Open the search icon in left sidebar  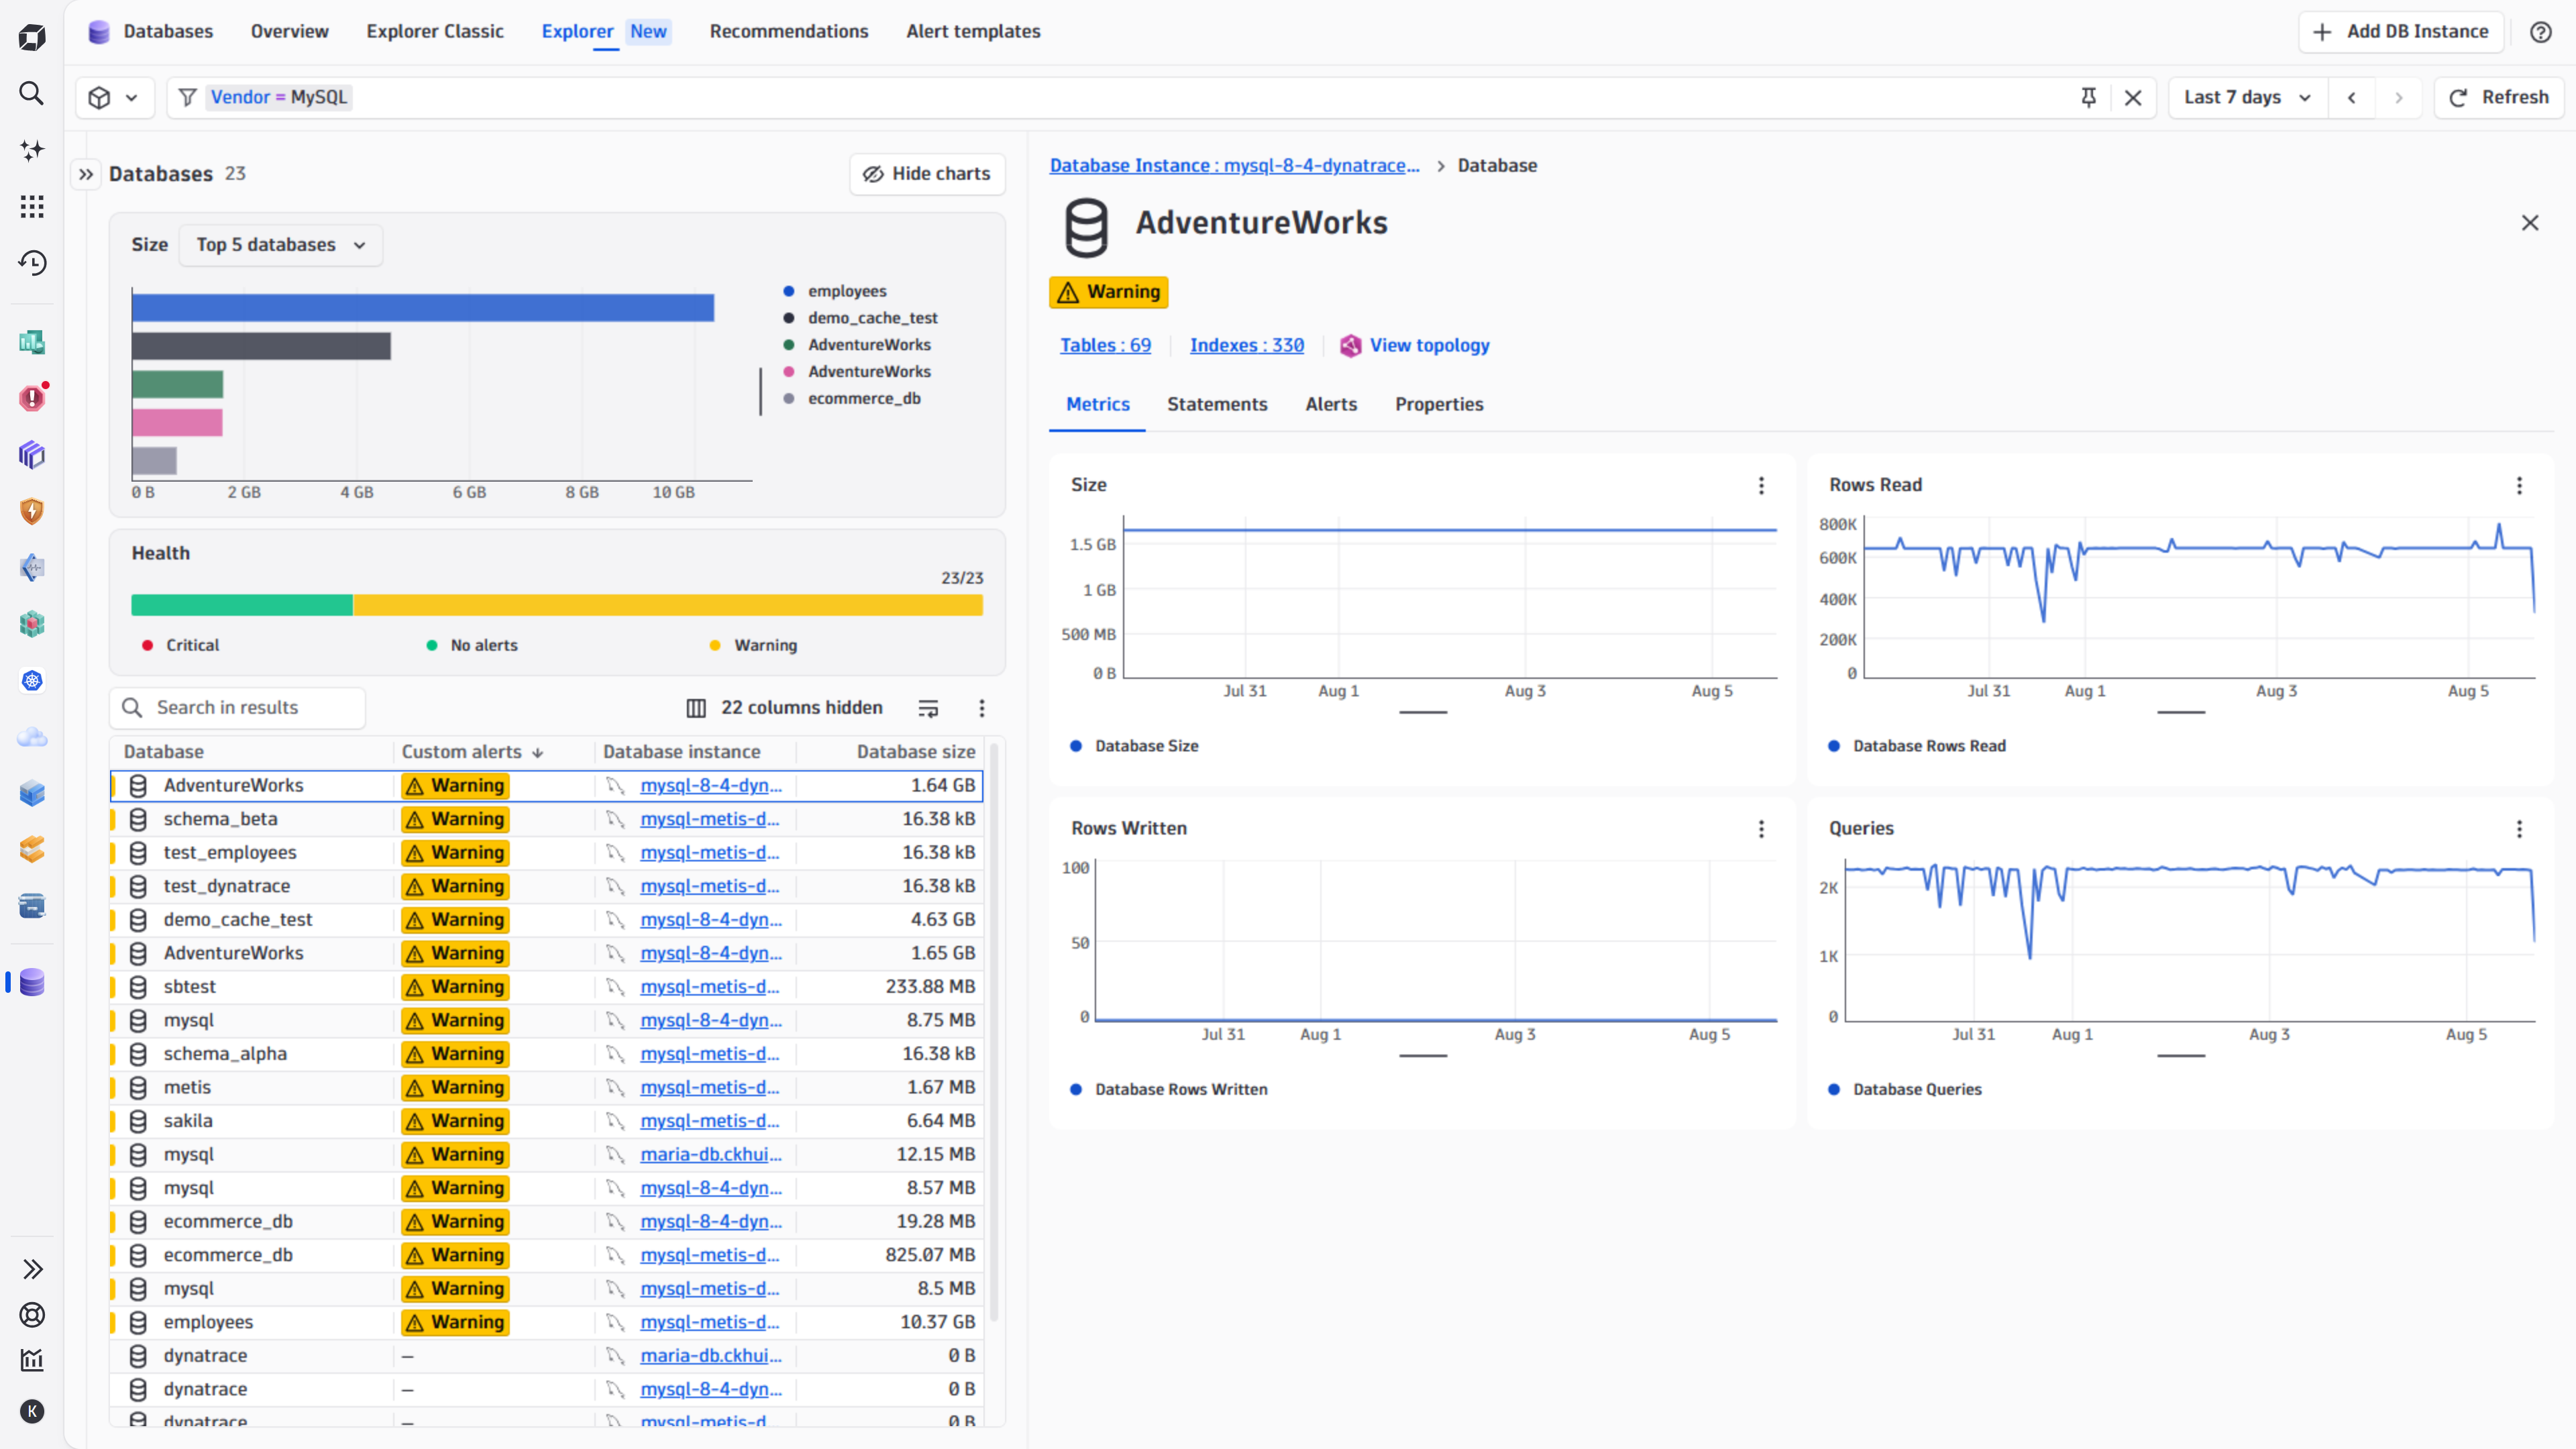[32, 94]
